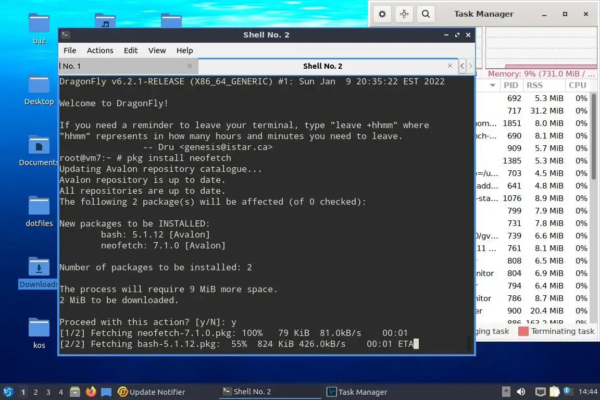
Task: Open the dotfiles folder icon
Action: (39, 211)
